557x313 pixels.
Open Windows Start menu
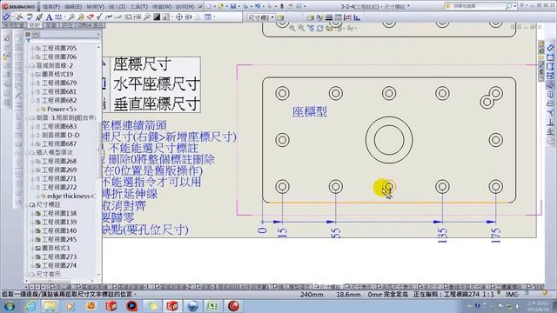click(x=9, y=306)
